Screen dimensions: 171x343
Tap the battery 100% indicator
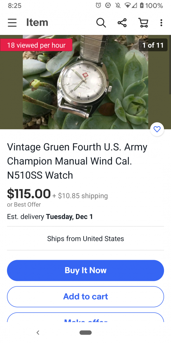(x=152, y=6)
